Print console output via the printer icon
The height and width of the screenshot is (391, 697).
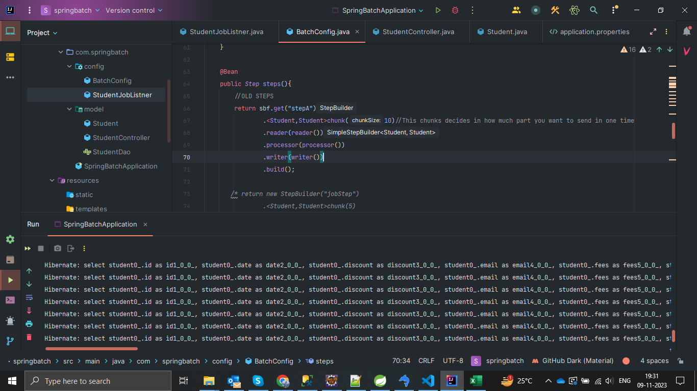(x=29, y=323)
